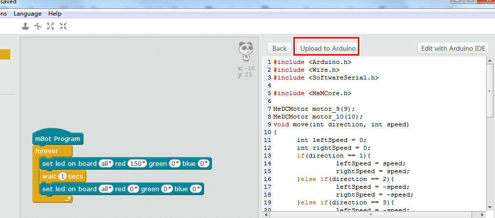Click the Back button
The width and height of the screenshot is (495, 218).
pyautogui.click(x=279, y=49)
